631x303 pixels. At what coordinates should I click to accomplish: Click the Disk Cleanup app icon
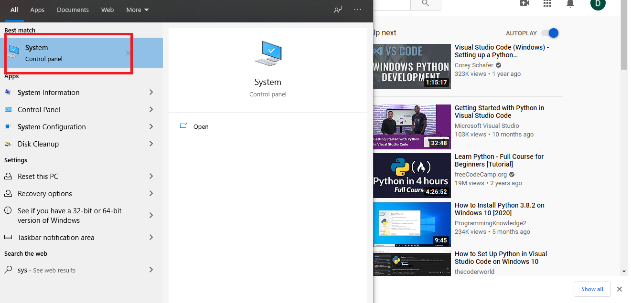pos(8,144)
